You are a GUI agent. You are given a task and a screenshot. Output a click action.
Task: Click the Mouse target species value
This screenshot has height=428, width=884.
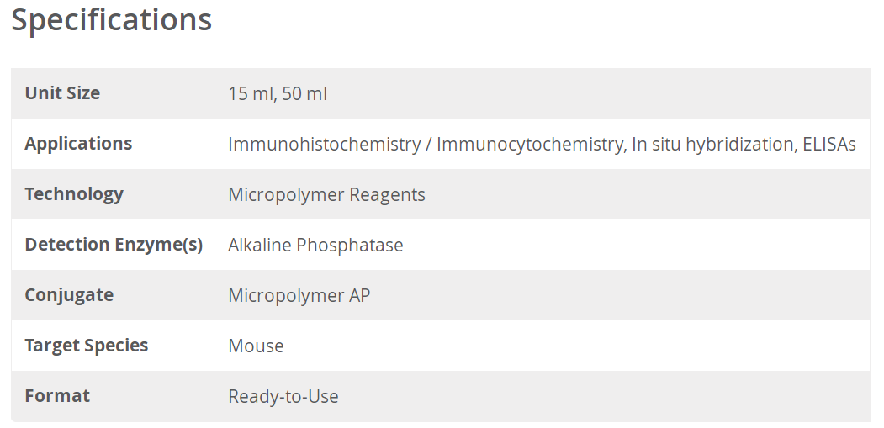(x=256, y=346)
